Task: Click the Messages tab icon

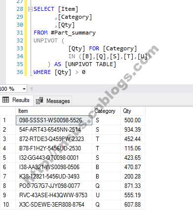Action: [39, 101]
